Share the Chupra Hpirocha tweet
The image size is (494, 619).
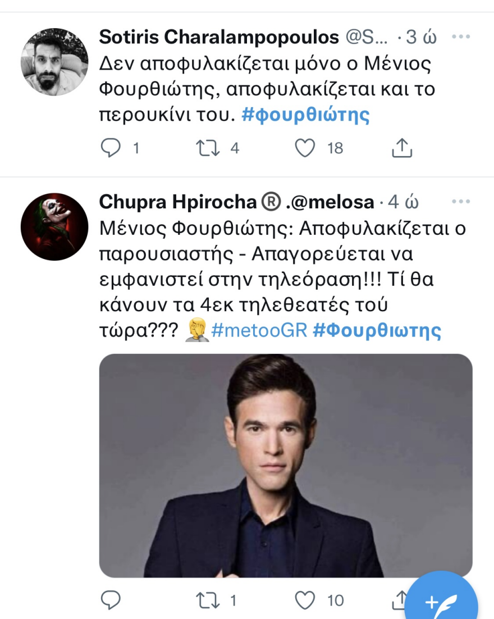(x=401, y=600)
